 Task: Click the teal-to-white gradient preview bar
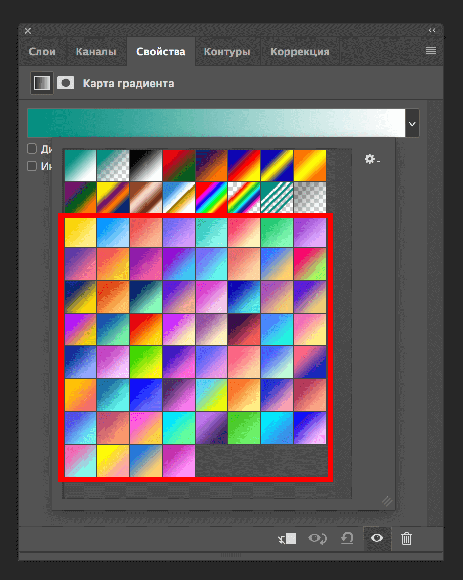click(x=215, y=122)
